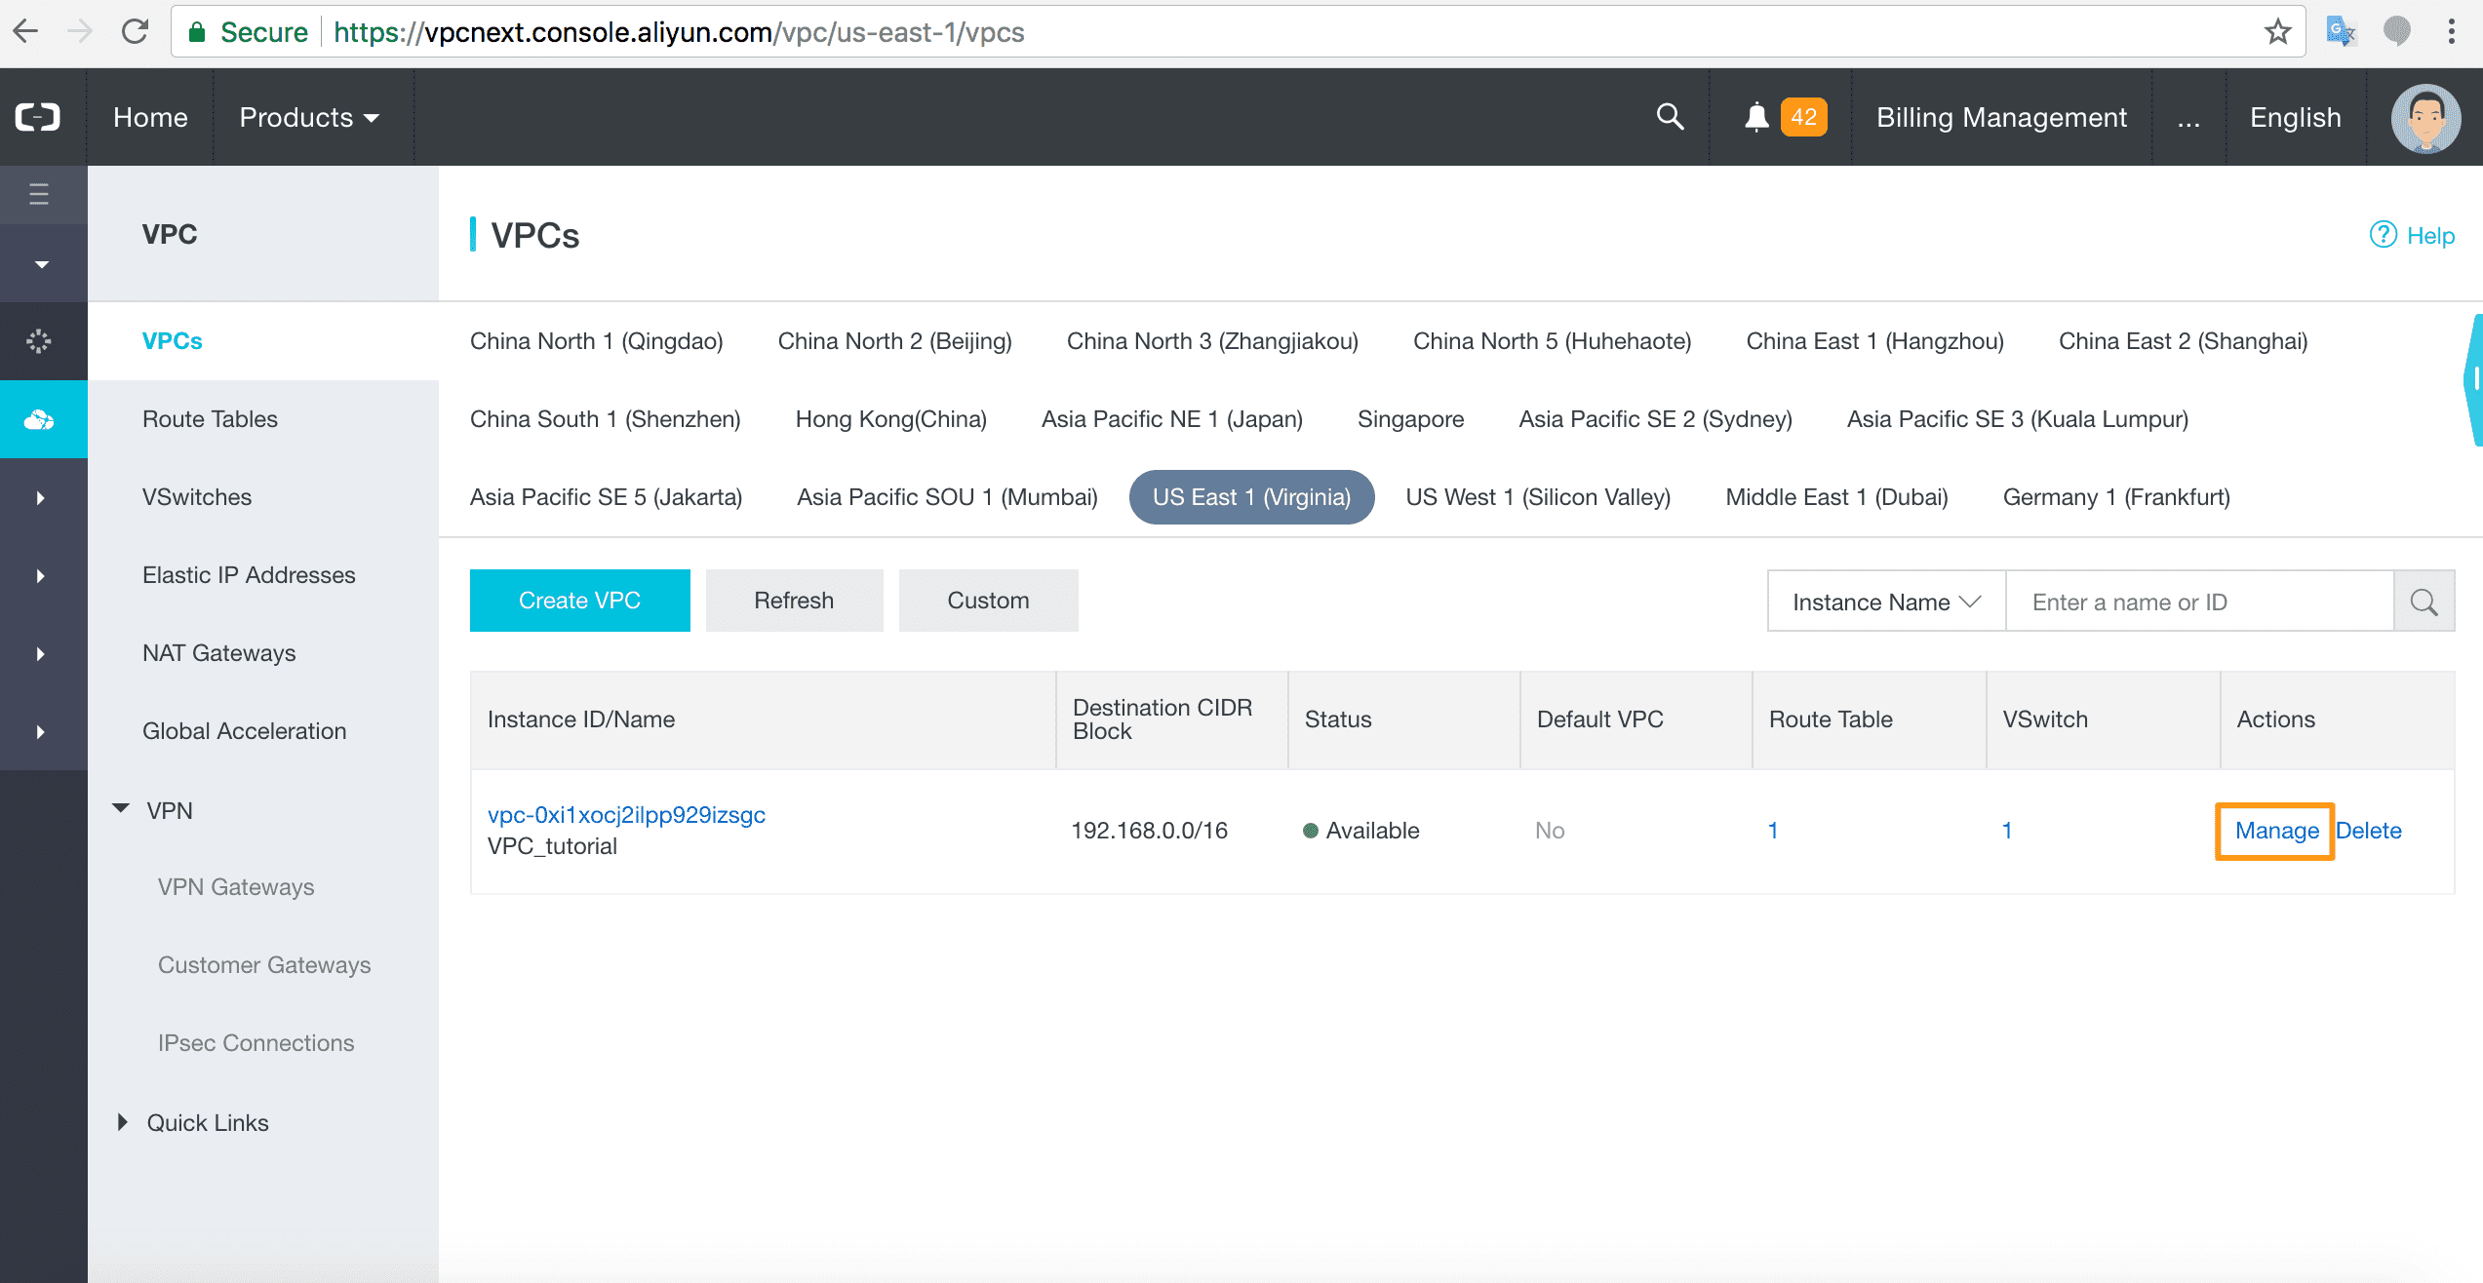Open Customer Gateways sub-item
2483x1283 pixels.
coord(264,965)
